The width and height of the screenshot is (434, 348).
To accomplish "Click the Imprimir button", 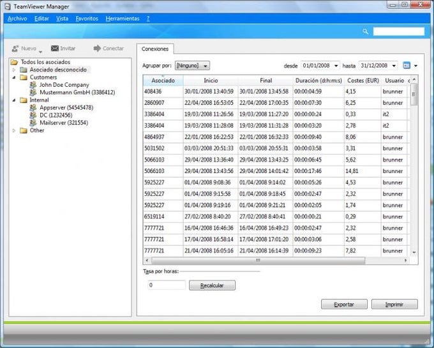I will click(x=394, y=304).
